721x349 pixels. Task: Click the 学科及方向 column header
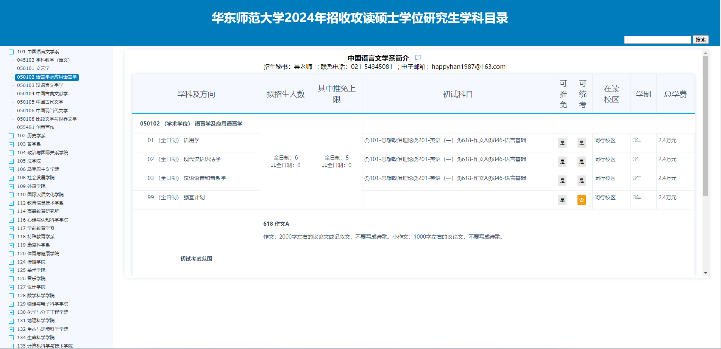pos(196,94)
